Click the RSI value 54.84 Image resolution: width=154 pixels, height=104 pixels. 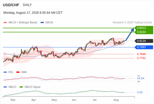tap(141, 78)
